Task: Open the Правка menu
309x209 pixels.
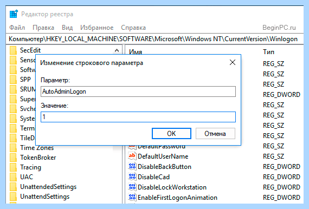Action: (x=43, y=28)
